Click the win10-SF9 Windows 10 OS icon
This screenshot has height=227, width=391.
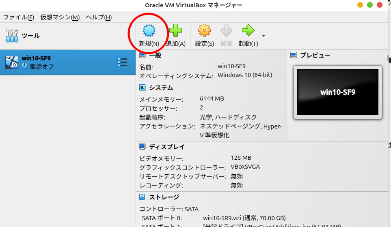(x=11, y=62)
